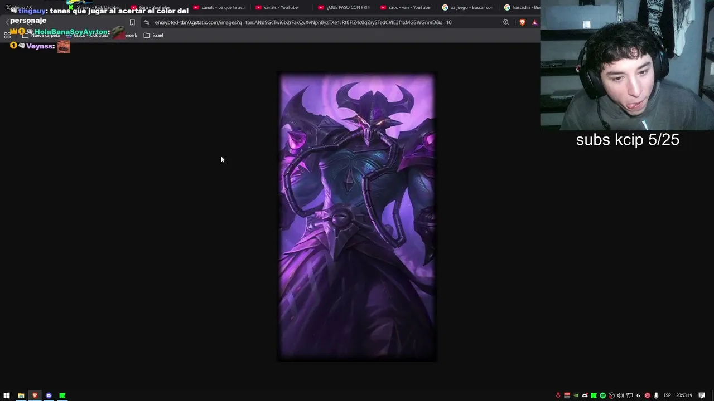Open the "israel" bookmarks folder
Image resolution: width=714 pixels, height=401 pixels.
pyautogui.click(x=153, y=35)
